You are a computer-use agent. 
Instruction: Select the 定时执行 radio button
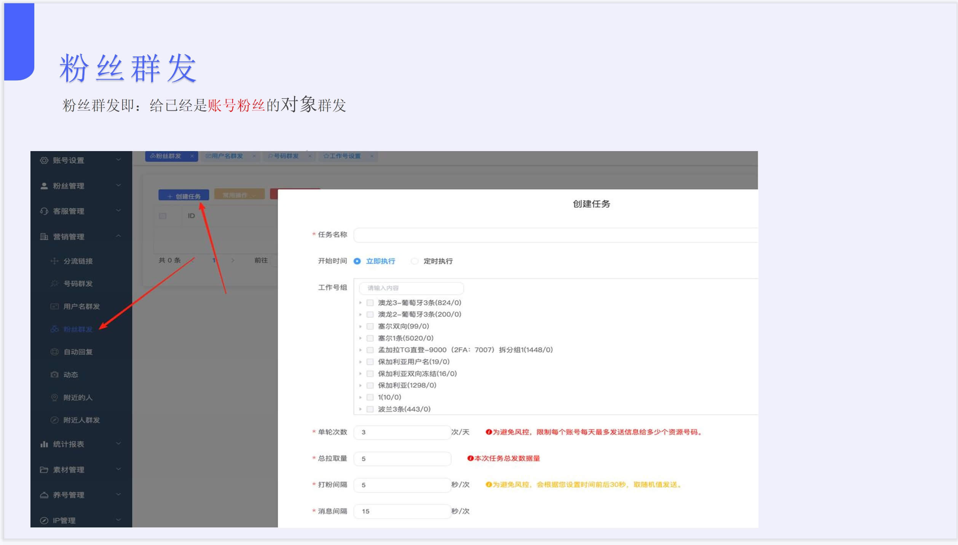tap(414, 261)
